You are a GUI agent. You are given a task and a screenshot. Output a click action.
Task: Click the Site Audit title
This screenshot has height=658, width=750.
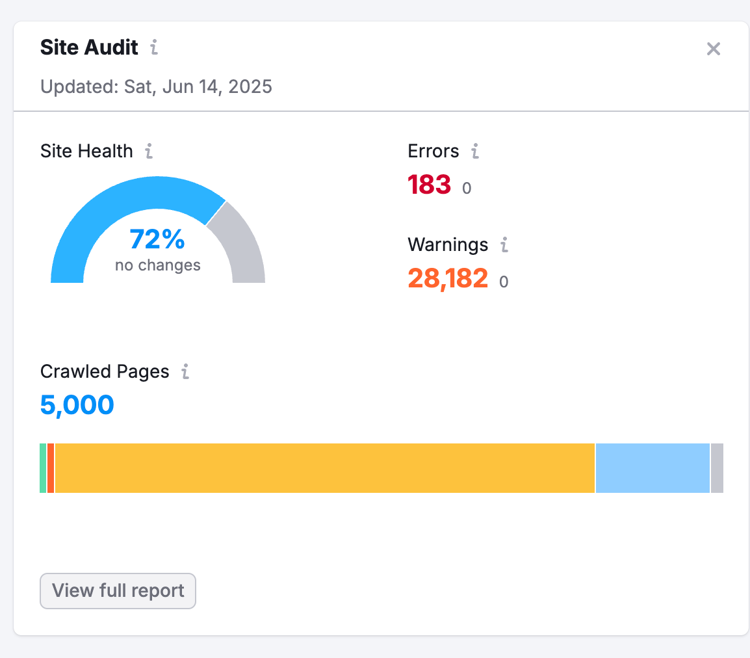[89, 47]
